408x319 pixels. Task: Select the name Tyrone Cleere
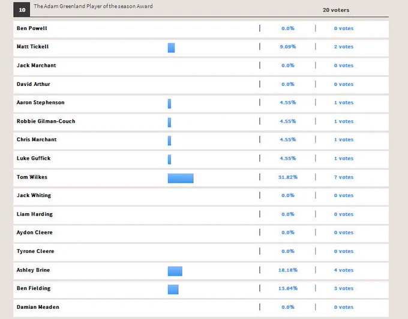pyautogui.click(x=35, y=251)
